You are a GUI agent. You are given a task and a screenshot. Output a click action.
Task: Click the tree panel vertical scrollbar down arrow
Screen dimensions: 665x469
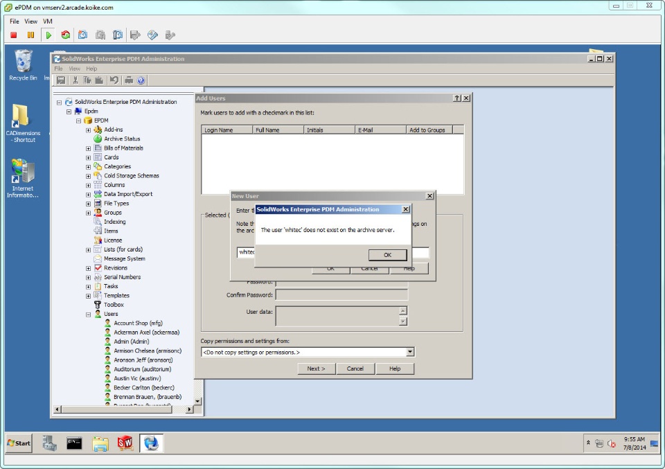click(x=197, y=400)
